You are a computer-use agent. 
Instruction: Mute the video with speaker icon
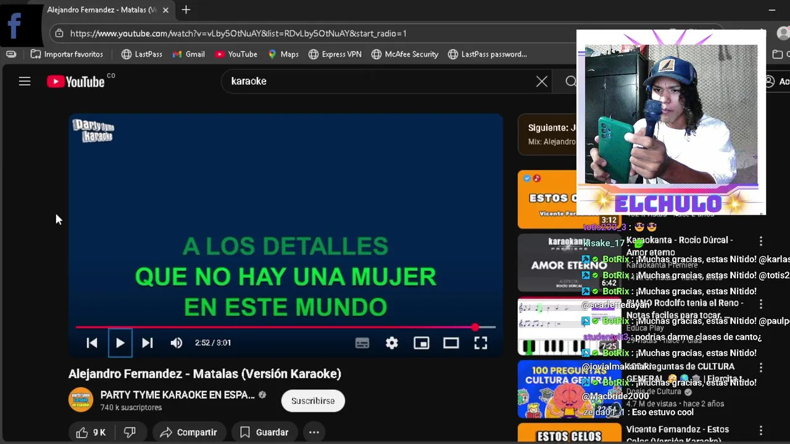point(177,343)
